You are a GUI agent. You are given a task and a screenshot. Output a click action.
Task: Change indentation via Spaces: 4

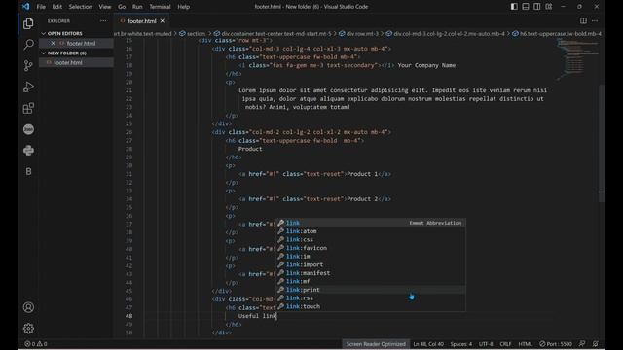pos(460,344)
